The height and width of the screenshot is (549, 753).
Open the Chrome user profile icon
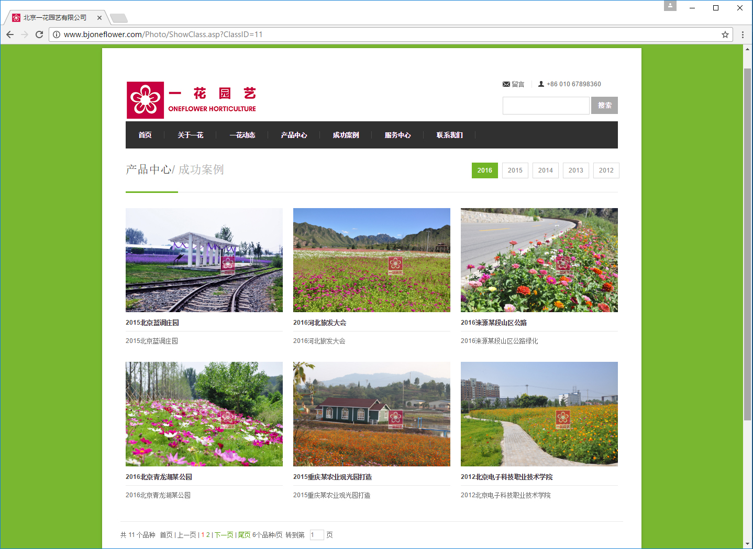click(x=670, y=6)
